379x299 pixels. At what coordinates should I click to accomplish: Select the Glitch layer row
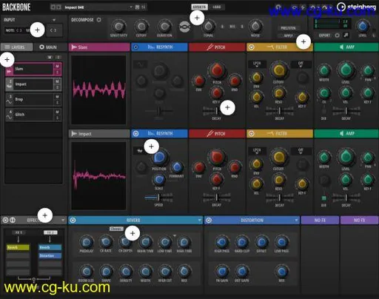click(x=33, y=115)
